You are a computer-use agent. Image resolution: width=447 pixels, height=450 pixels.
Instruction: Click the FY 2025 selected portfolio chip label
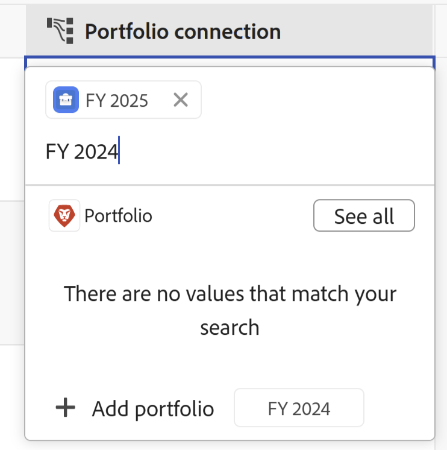(117, 101)
